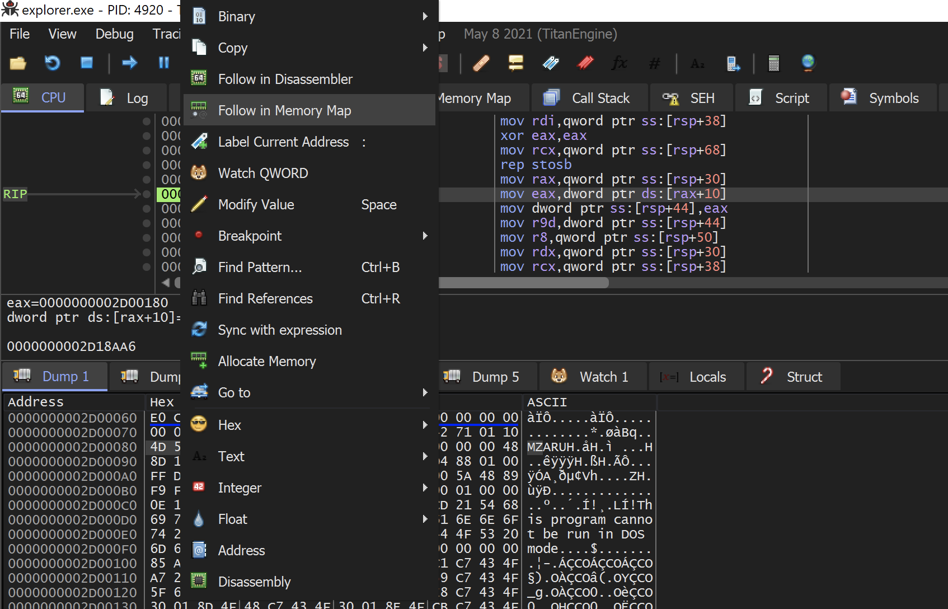This screenshot has width=948, height=609.
Task: Expand the Integer display submenu
Action: [x=309, y=488]
